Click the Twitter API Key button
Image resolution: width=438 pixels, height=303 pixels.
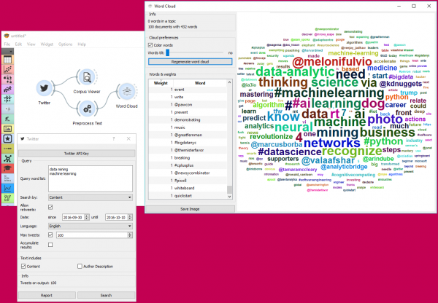click(x=77, y=153)
